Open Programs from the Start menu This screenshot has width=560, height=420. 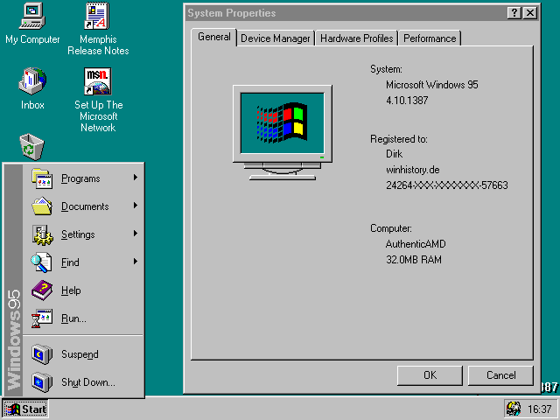84,178
